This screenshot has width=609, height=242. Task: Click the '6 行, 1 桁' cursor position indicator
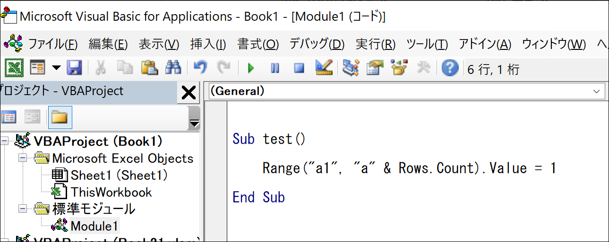493,70
